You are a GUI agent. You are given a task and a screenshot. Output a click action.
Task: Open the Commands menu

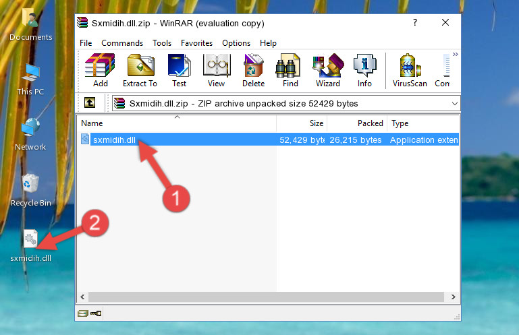tap(122, 43)
